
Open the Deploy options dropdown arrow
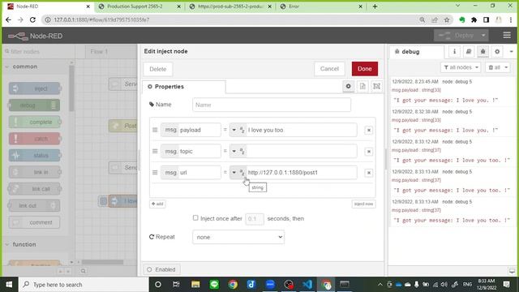click(483, 35)
